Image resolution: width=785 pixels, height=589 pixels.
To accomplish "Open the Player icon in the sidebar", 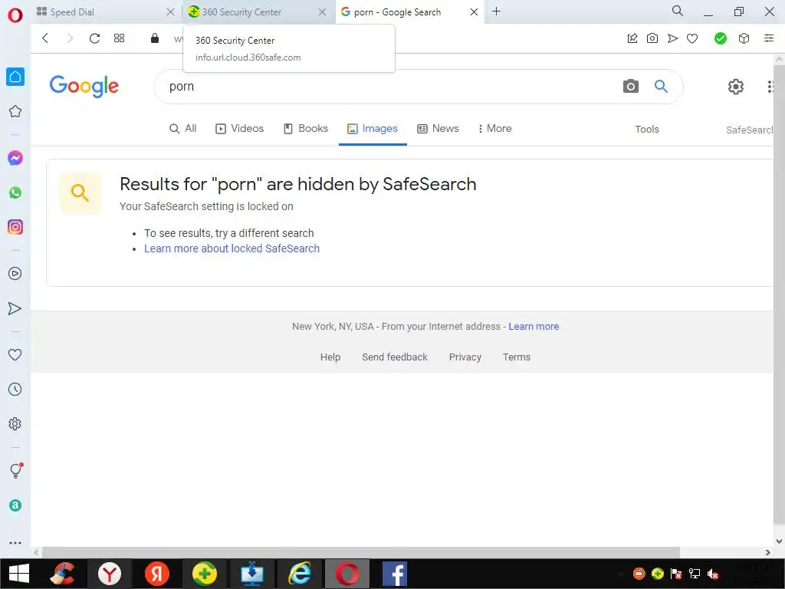I will [x=15, y=274].
